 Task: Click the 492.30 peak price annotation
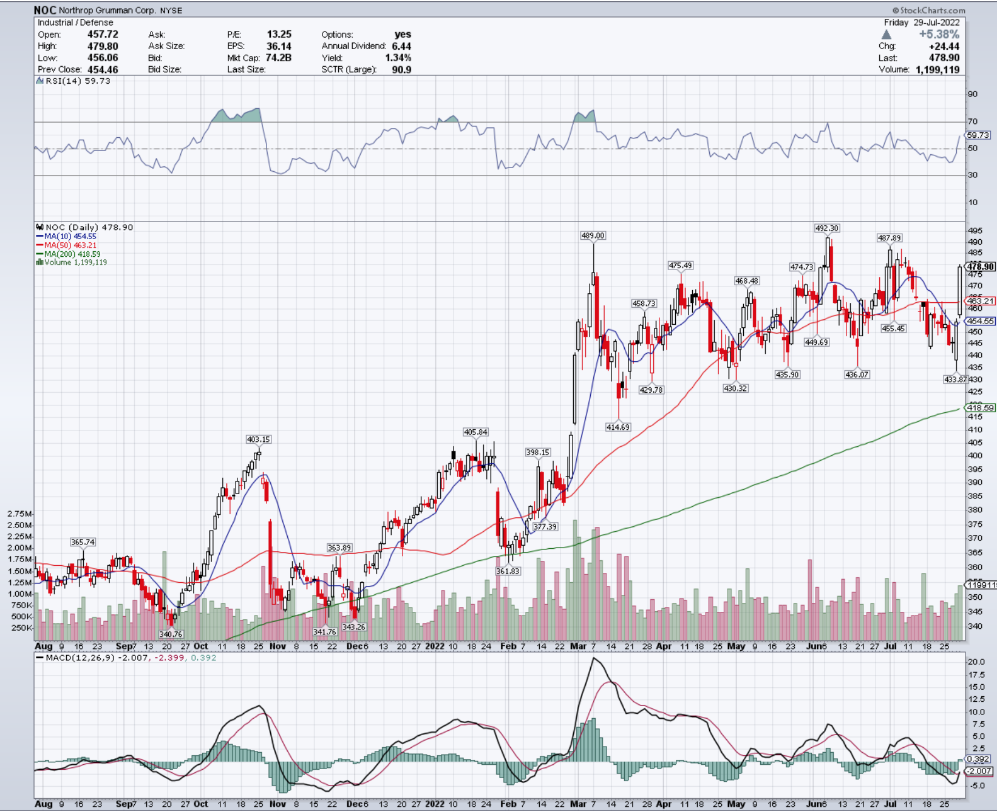827,228
